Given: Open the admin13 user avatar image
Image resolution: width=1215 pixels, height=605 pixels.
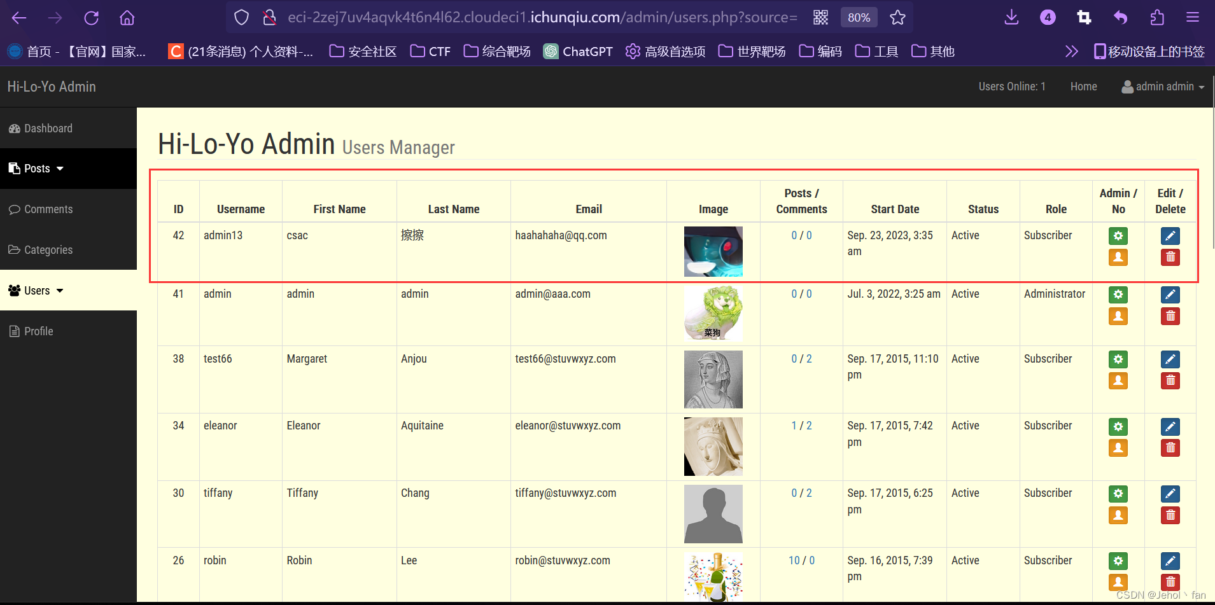Looking at the screenshot, I should (713, 251).
